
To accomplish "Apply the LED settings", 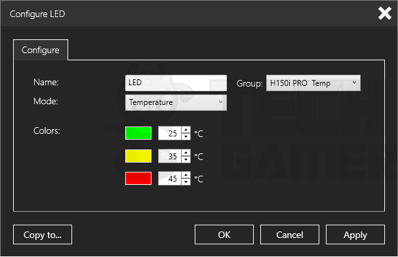I will coord(355,235).
